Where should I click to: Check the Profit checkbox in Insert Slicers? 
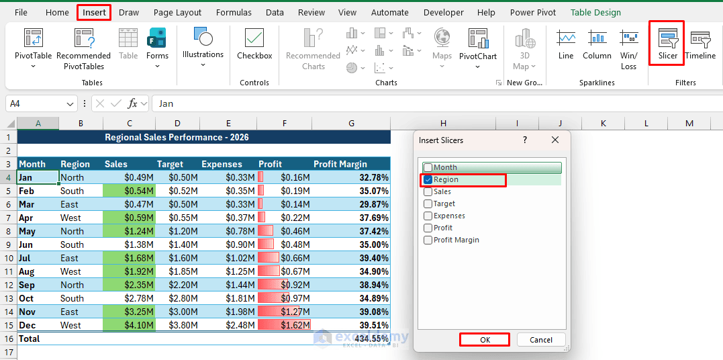point(428,228)
